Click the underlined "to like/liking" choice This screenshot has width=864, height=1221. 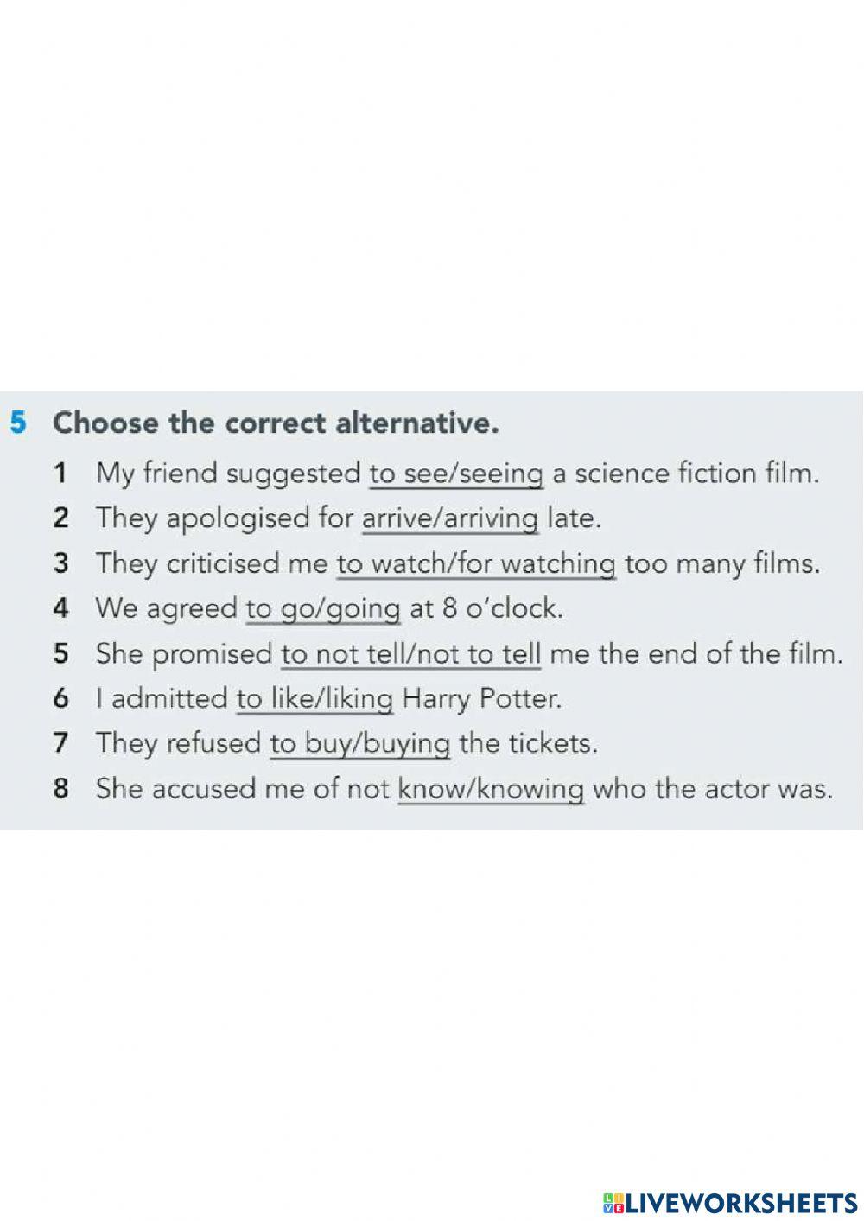[x=314, y=698]
